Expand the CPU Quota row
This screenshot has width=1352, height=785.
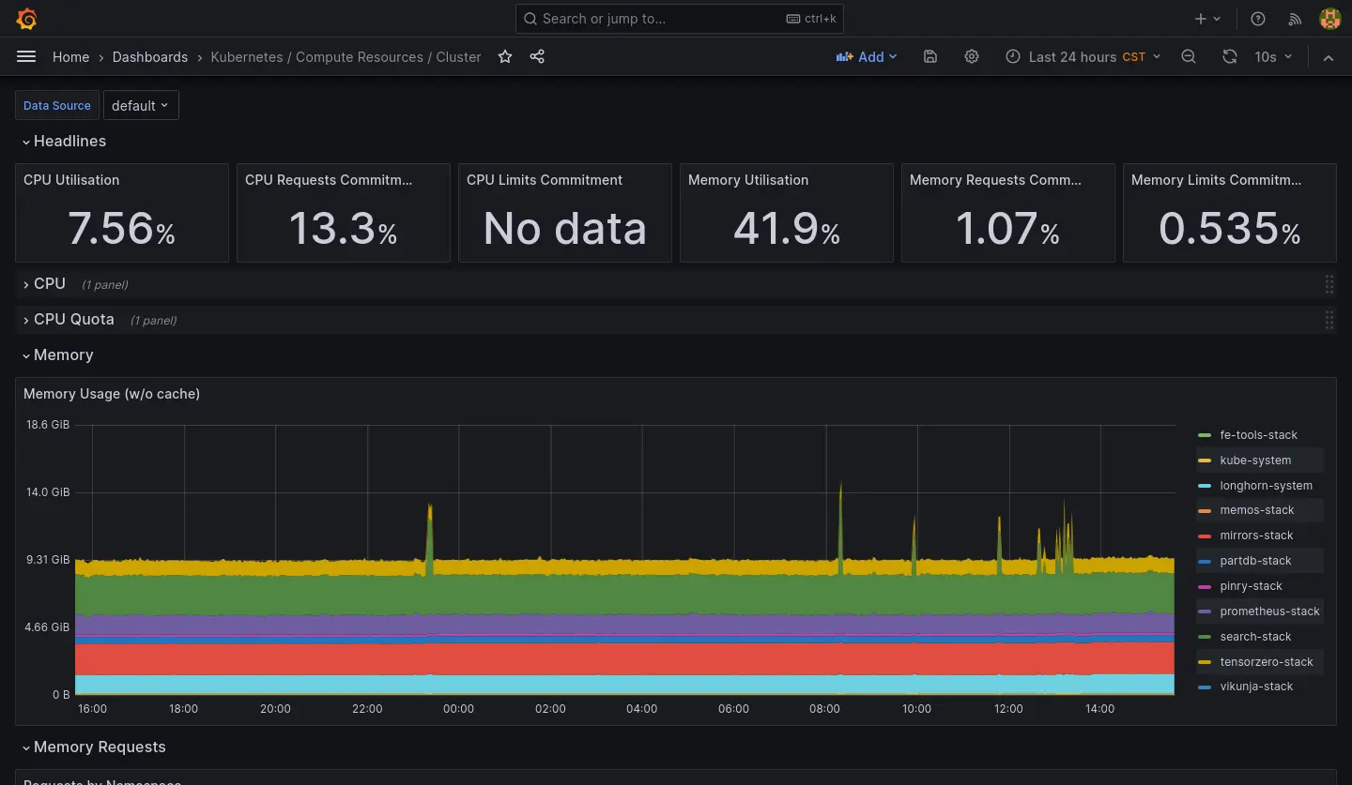(73, 320)
